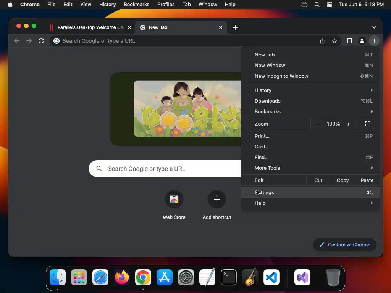
Task: Bookmark this tab with the star
Action: click(334, 41)
